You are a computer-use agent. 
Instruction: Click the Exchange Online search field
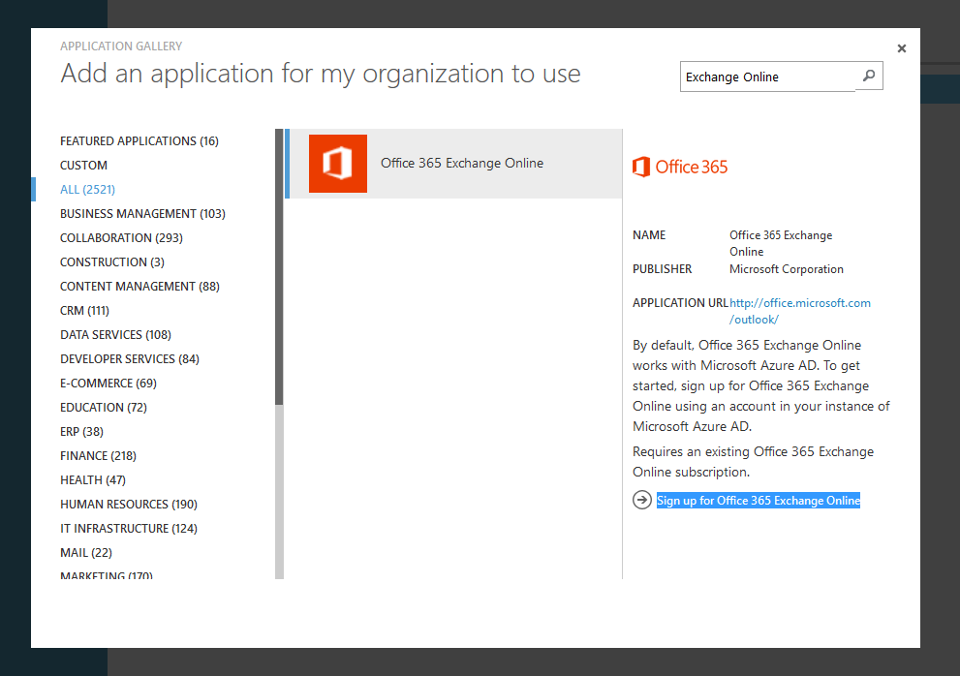pos(767,77)
